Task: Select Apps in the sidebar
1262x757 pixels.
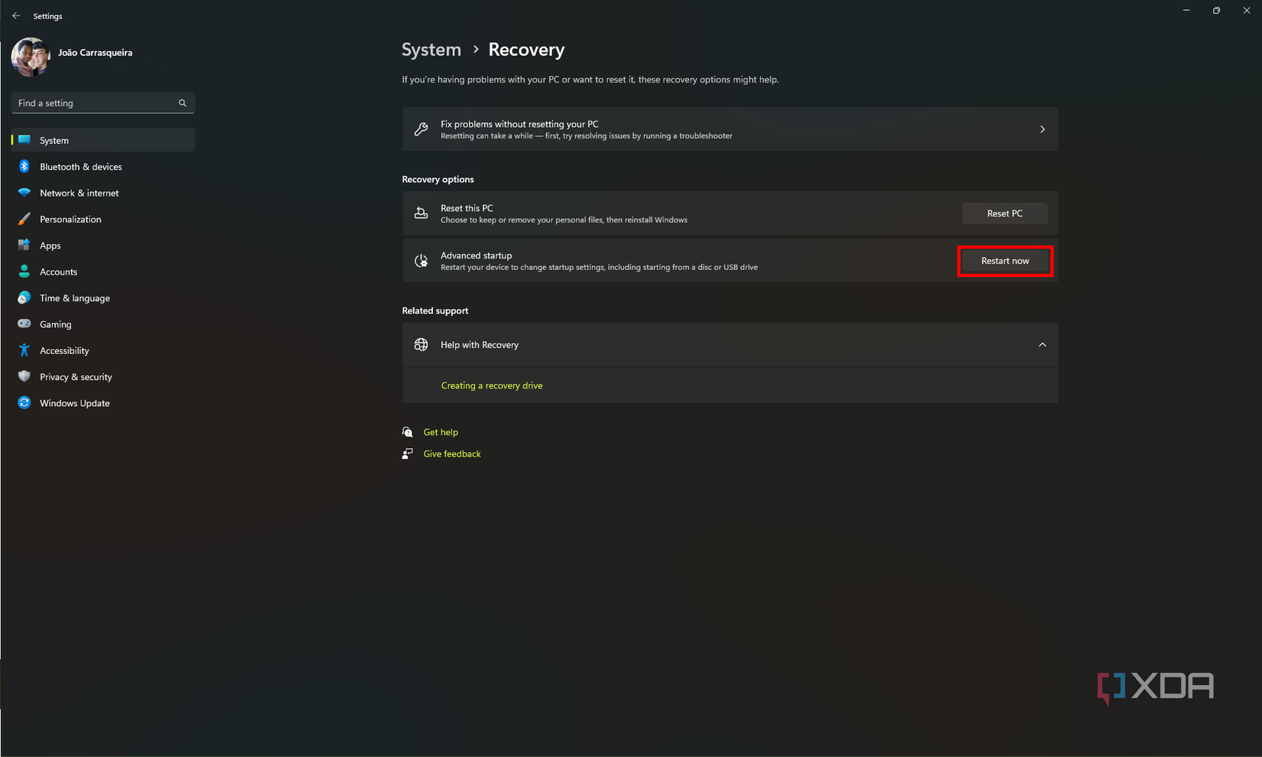Action: pos(50,245)
